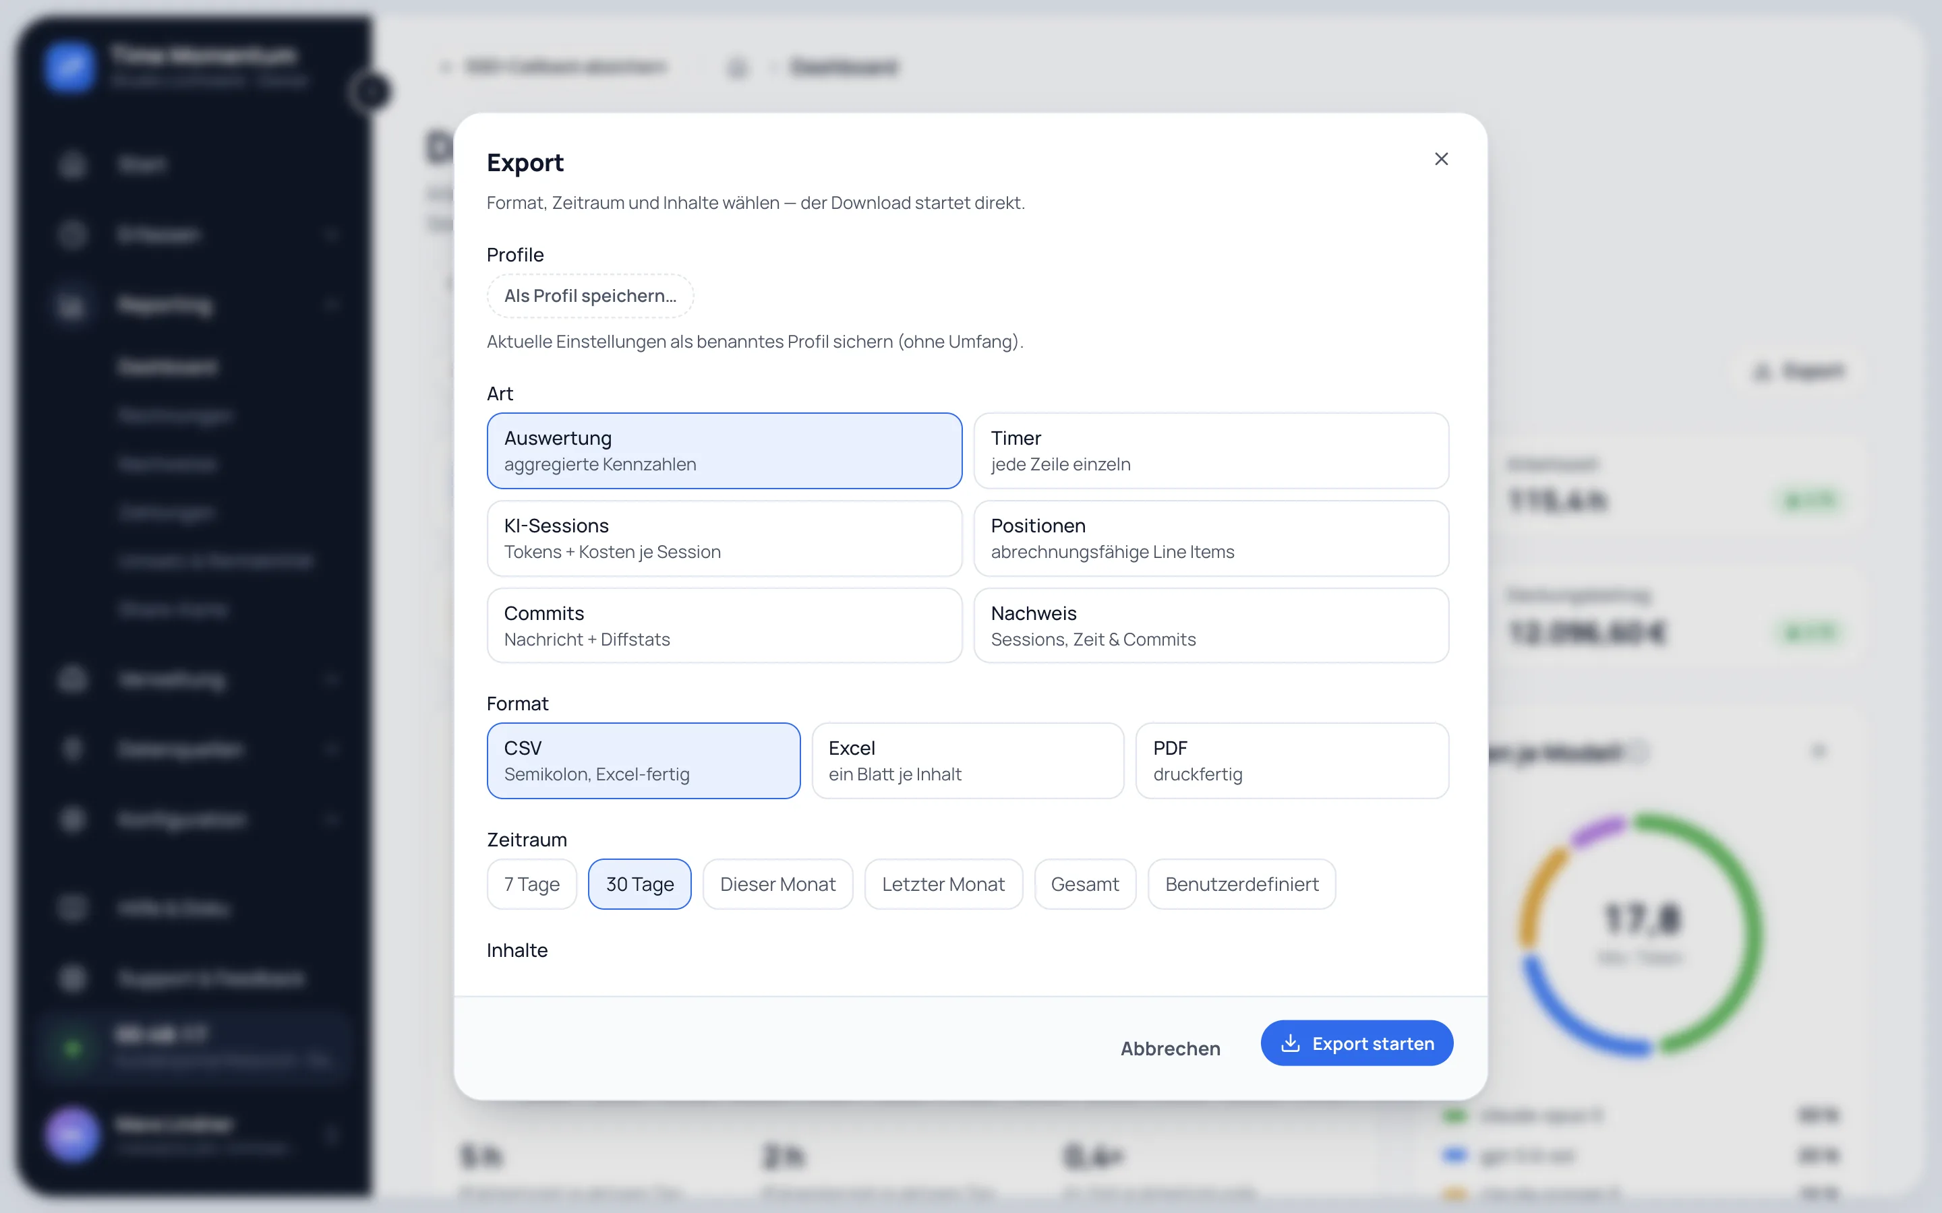
Task: Open the Benutzerdefiniert time range
Action: point(1241,884)
